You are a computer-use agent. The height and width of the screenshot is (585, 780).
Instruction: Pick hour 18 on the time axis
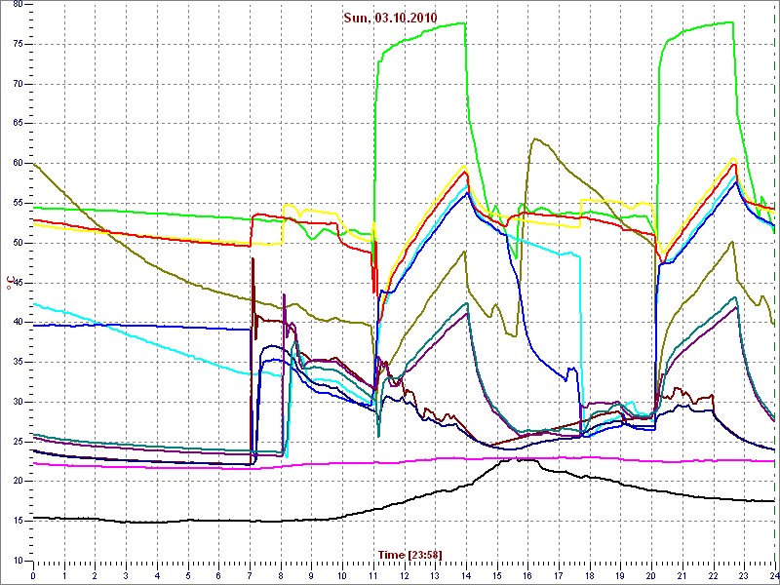click(x=589, y=574)
